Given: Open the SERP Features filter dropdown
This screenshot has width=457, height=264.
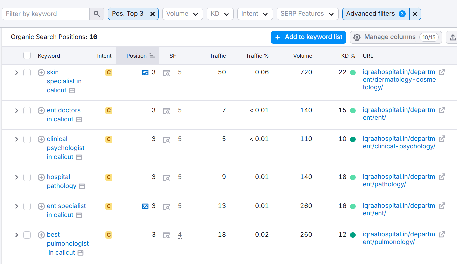Looking at the screenshot, I should coord(307,14).
